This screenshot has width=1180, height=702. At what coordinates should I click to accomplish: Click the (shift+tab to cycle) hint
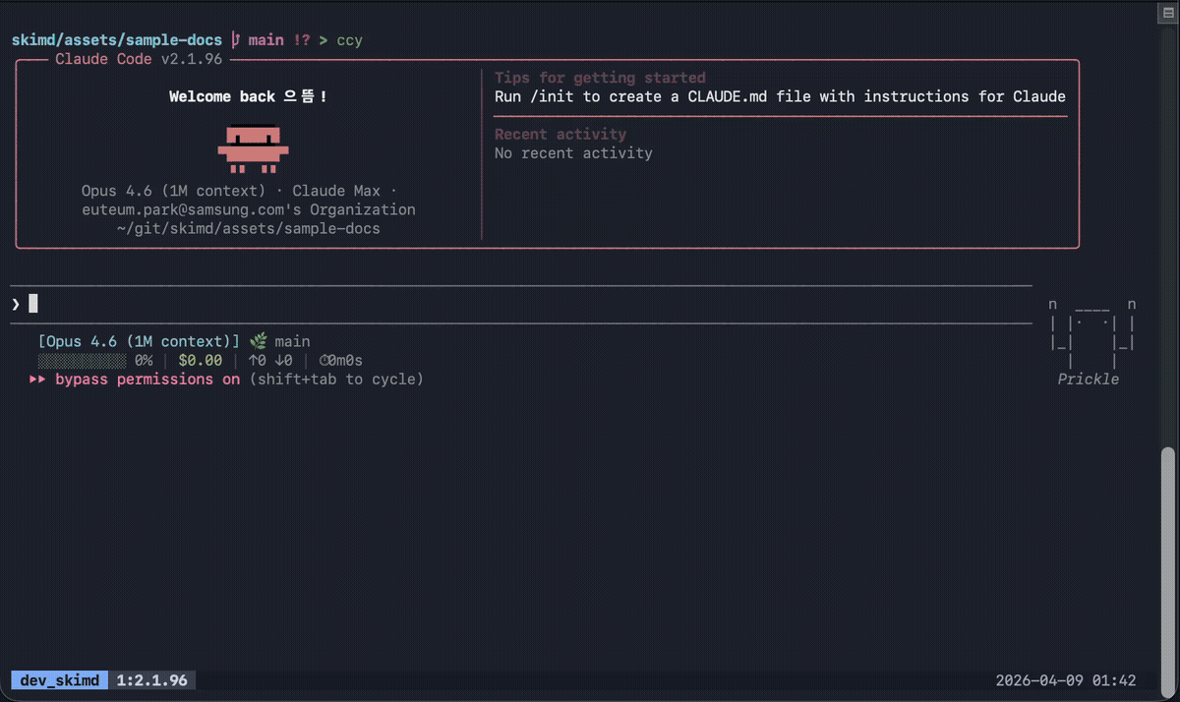[x=336, y=380]
